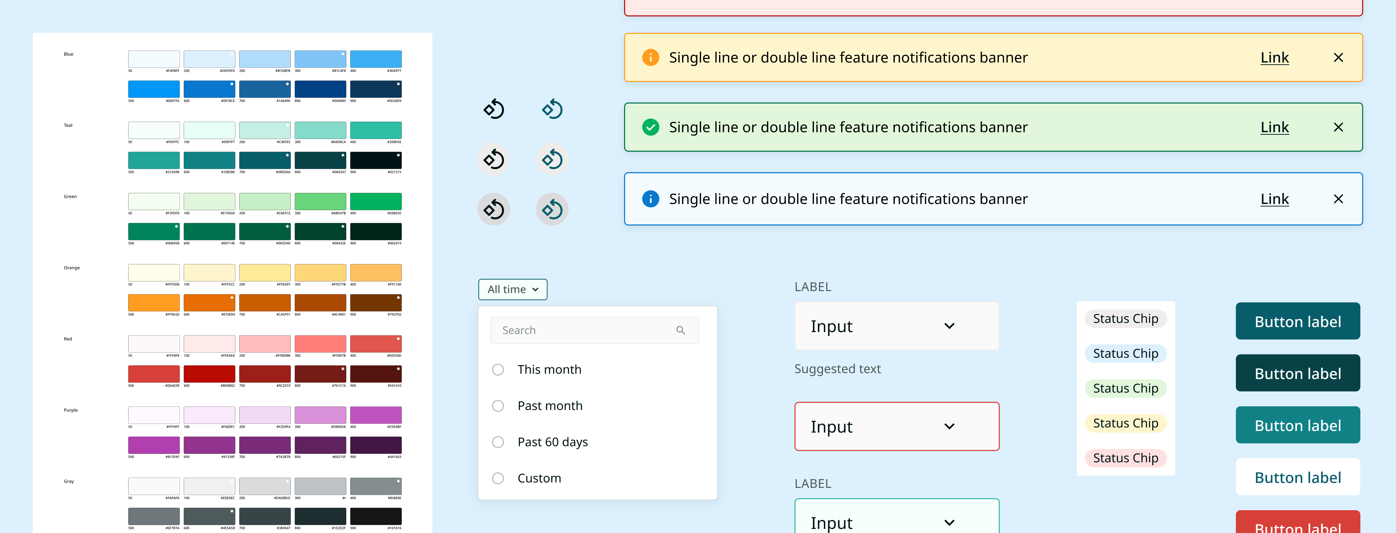Image resolution: width=1396 pixels, height=533 pixels.
Task: Dismiss the yellow warning banner with X
Action: 1338,57
